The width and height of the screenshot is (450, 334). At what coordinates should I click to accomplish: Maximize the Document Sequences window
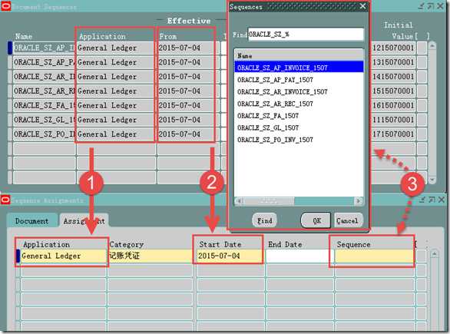click(x=431, y=6)
